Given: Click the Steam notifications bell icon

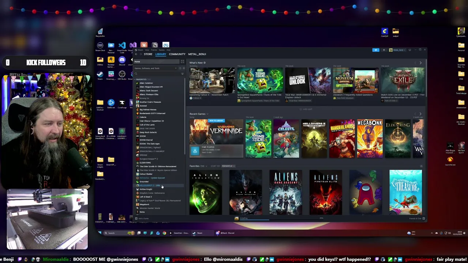Looking at the screenshot, I should point(384,50).
